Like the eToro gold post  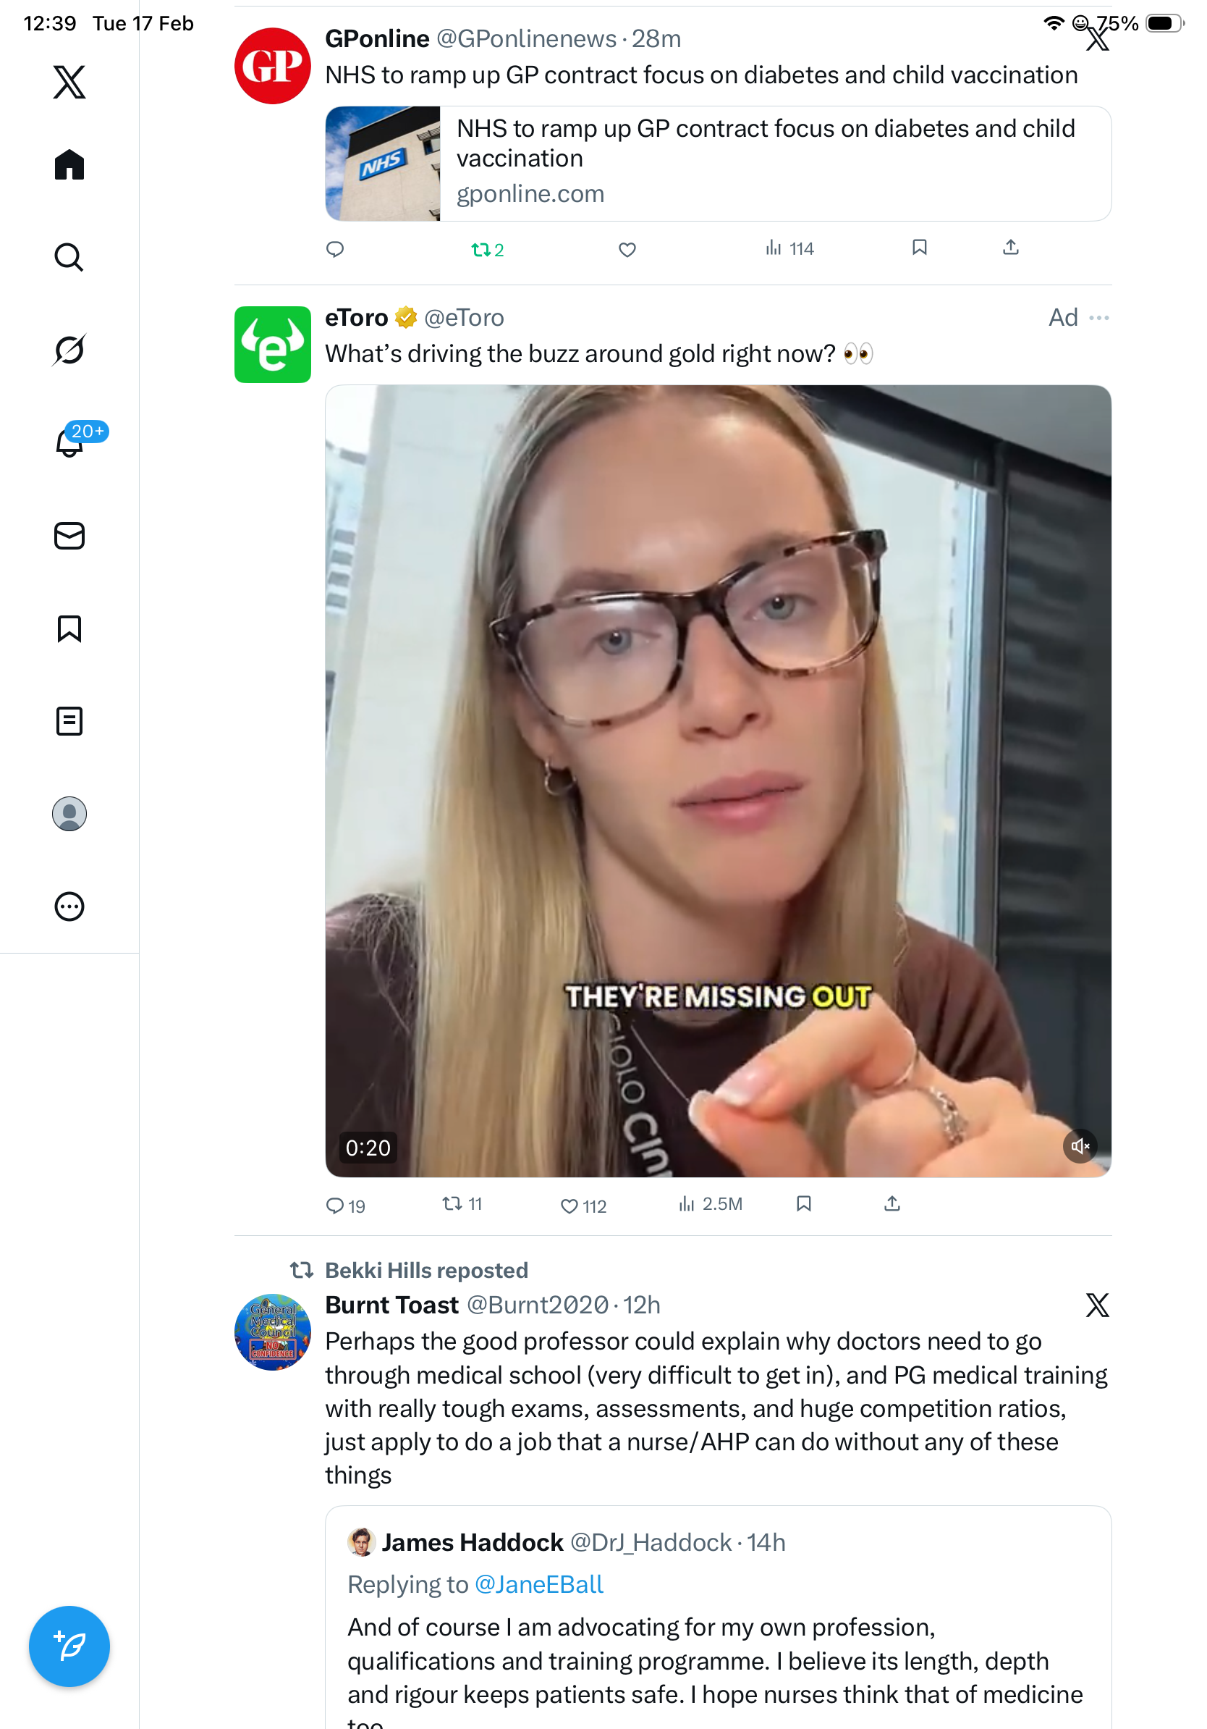(569, 1206)
